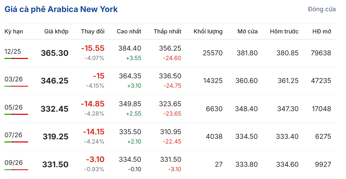Sort by the "Giá khớp" column header
Viewport: 346px width, 179px height.
[56, 32]
